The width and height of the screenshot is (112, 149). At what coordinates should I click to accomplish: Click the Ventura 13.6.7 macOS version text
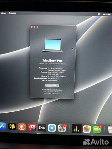[x=53, y=81]
